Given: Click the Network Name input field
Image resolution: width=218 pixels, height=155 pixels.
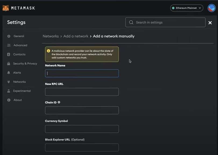Looking at the screenshot, I should (x=82, y=73).
